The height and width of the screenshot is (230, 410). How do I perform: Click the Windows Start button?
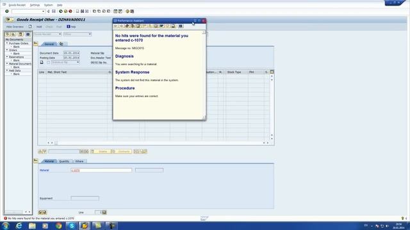point(6,226)
